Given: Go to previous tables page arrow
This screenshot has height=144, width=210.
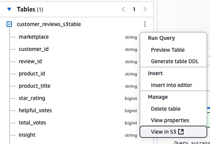Looking at the screenshot, I should pyautogui.click(x=123, y=9).
